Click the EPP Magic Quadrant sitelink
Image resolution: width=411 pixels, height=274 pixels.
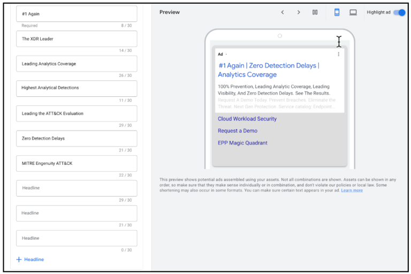click(242, 143)
